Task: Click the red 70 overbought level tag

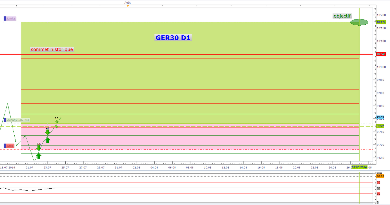Action: tap(378, 183)
